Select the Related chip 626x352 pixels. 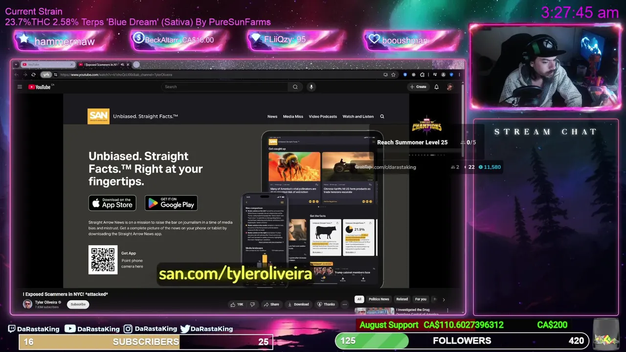(402, 299)
